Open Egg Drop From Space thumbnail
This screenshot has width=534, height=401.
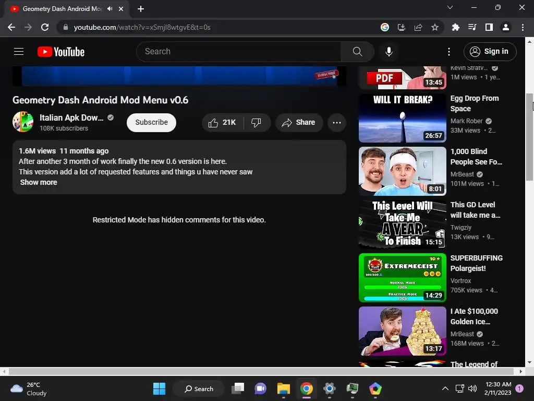coord(402,118)
